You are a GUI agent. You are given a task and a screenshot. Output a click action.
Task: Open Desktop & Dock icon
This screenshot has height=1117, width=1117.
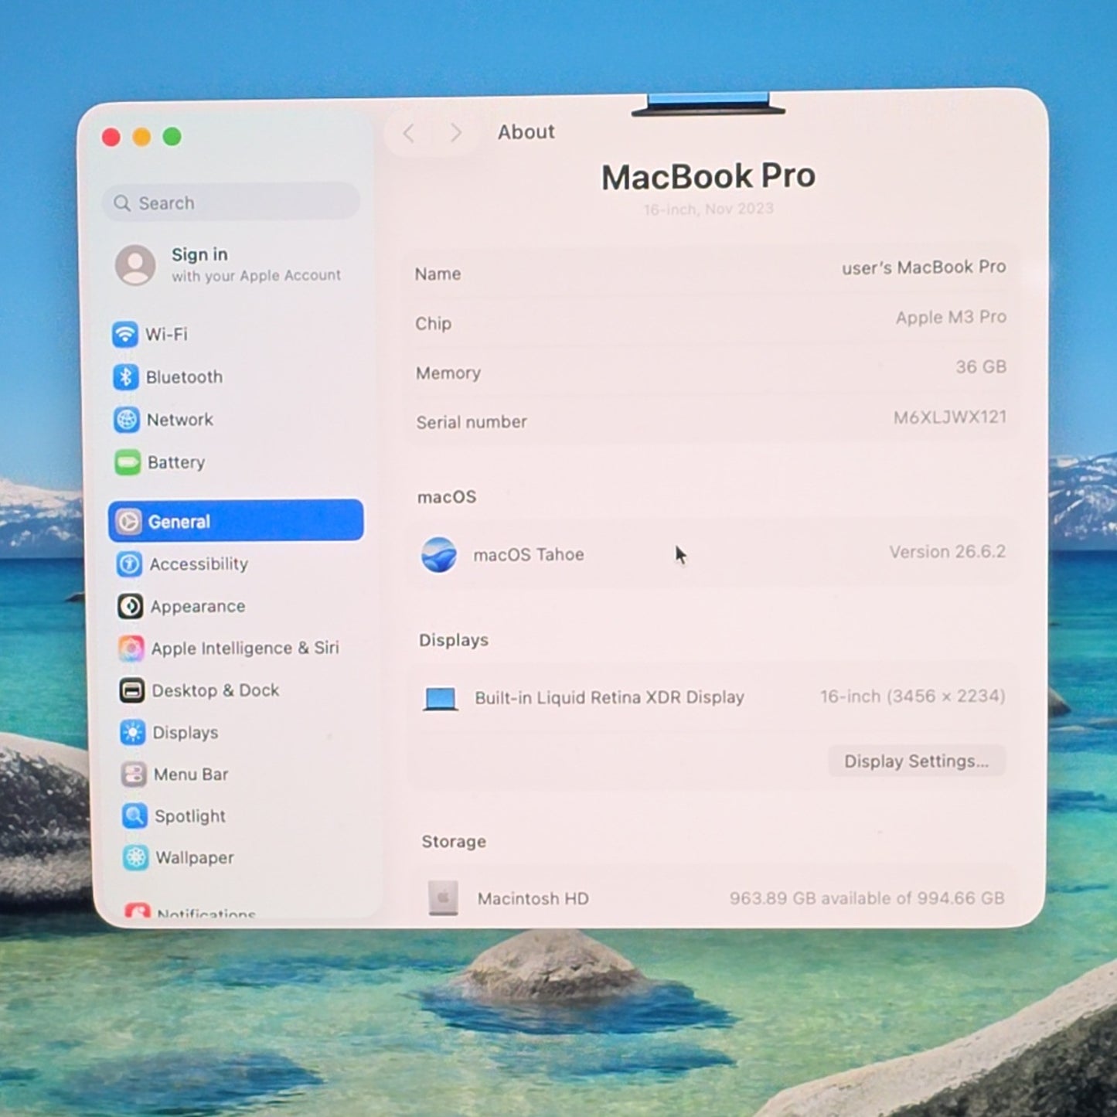(x=131, y=690)
